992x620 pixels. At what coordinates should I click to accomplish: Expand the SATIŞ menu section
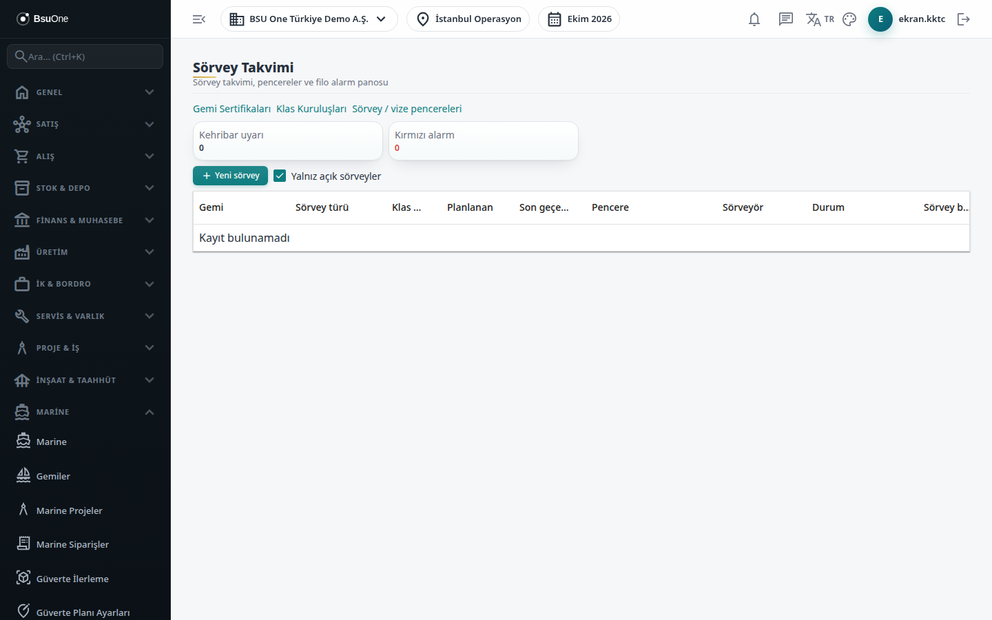coord(85,124)
